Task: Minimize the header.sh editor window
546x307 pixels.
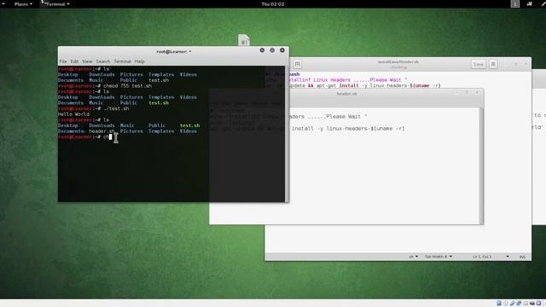Action: coord(457,93)
